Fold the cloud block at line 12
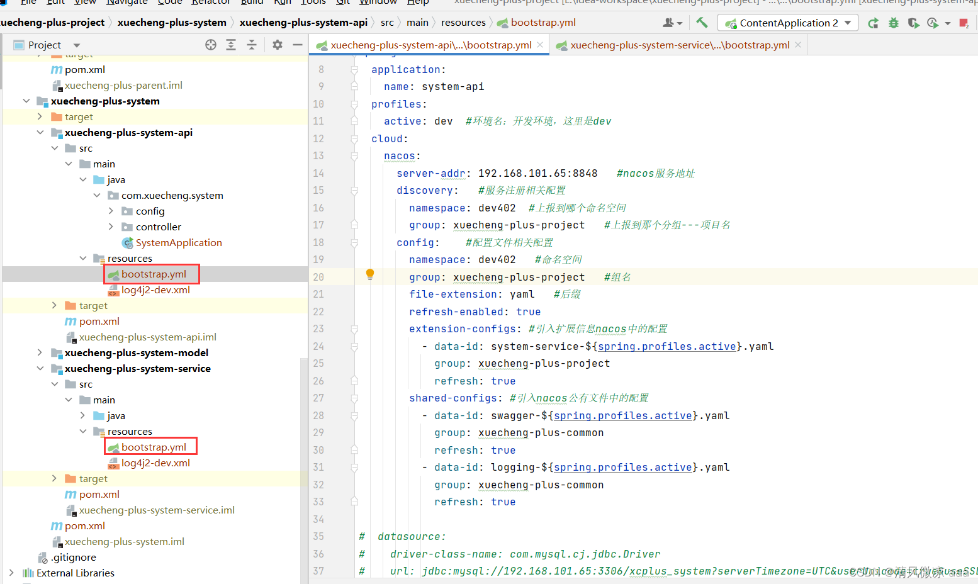Screen dimensions: 978x584 point(354,138)
